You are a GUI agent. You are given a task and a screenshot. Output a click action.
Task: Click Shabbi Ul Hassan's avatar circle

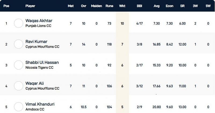(x=19, y=65)
